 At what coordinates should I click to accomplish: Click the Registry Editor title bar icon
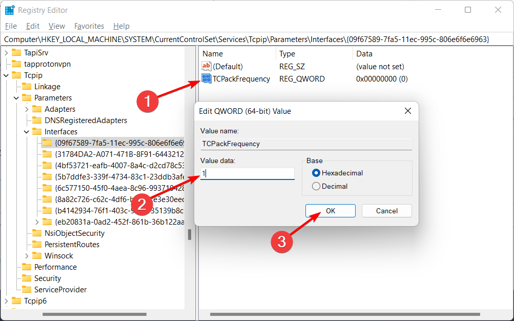pos(9,10)
